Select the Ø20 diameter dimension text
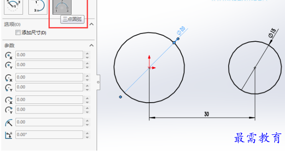This screenshot has height=151, width=285. 181,31
